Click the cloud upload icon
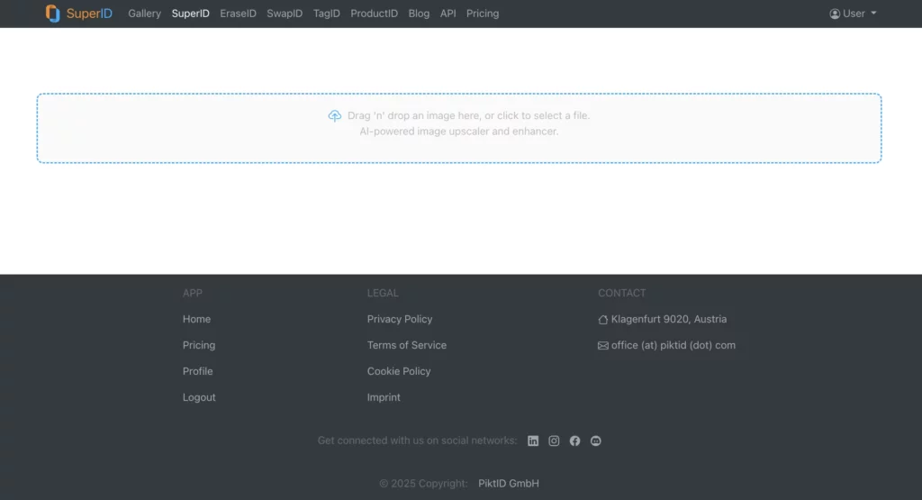Screen dimensions: 922x500 pos(335,116)
